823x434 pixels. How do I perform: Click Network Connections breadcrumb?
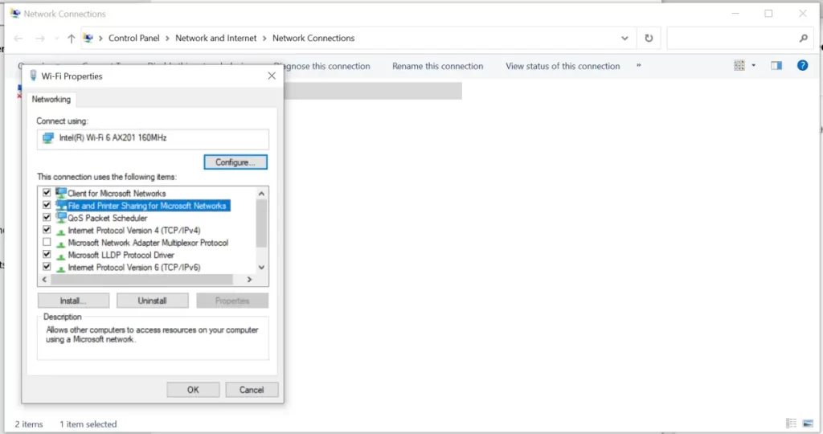click(x=313, y=39)
